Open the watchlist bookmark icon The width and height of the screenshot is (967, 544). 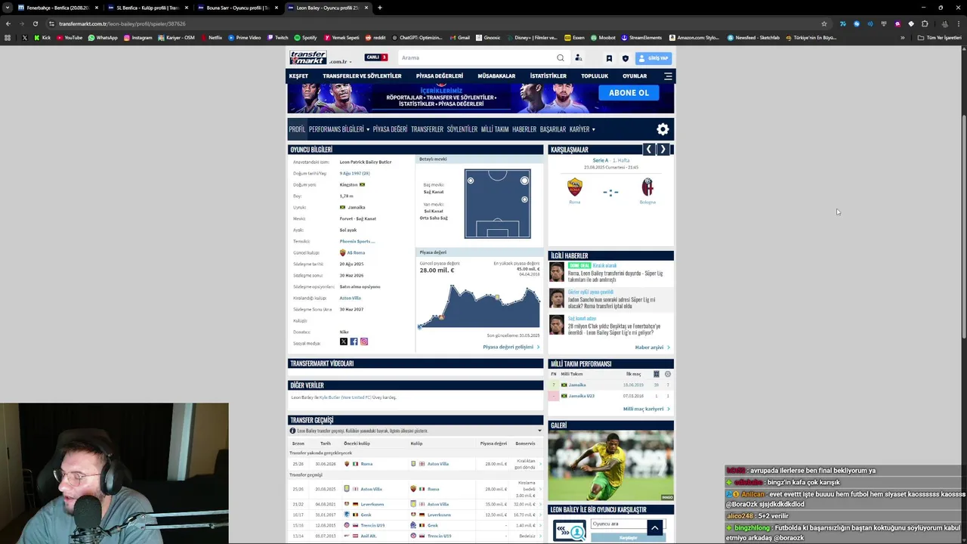click(609, 58)
